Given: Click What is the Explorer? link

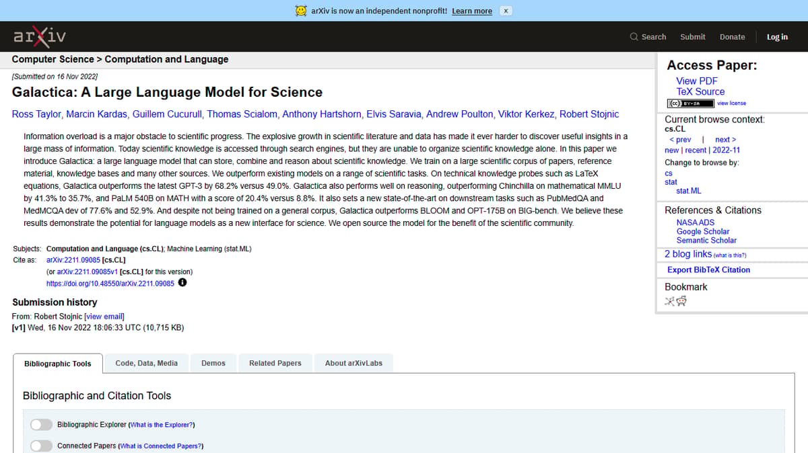Looking at the screenshot, I should (x=162, y=425).
